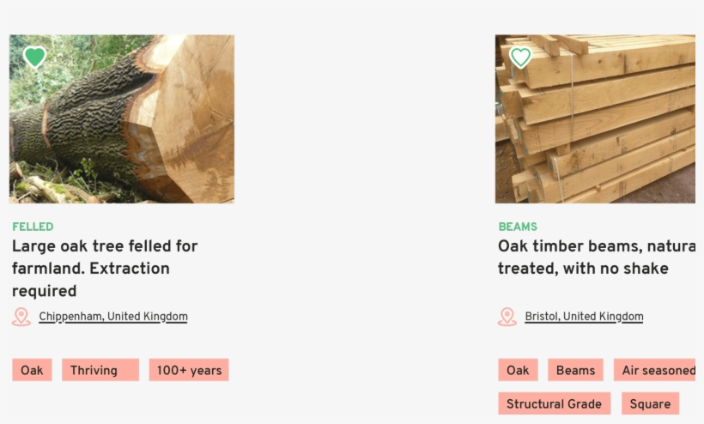The width and height of the screenshot is (704, 424).
Task: Click the Thriving tag
Action: (x=100, y=370)
